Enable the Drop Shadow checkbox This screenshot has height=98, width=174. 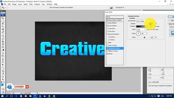[x=107, y=23]
